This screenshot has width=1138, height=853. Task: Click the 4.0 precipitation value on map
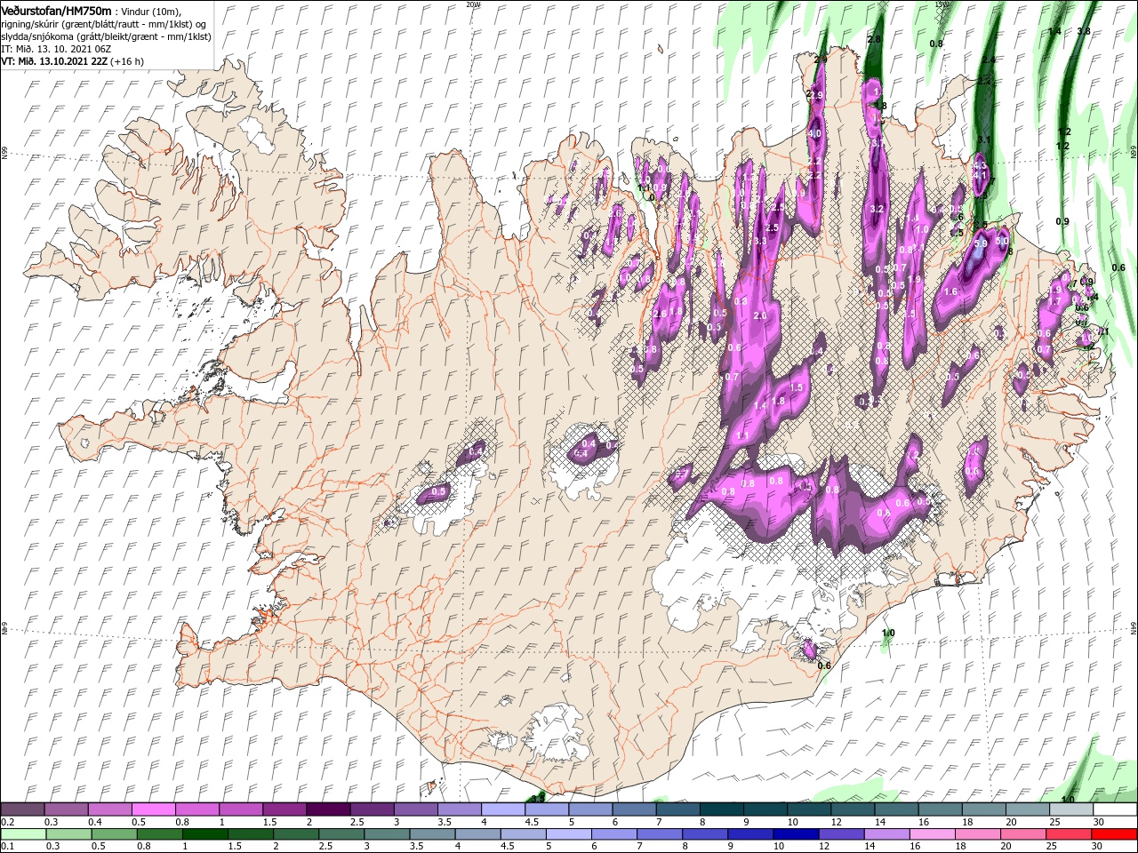click(x=813, y=133)
